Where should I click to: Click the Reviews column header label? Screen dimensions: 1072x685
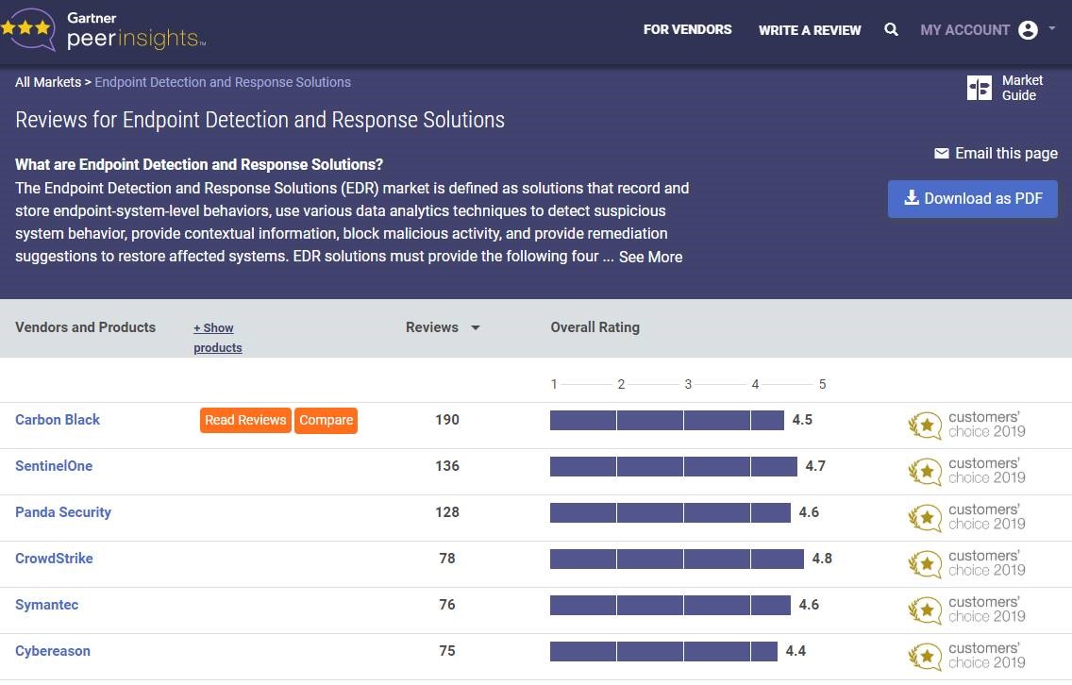[432, 327]
